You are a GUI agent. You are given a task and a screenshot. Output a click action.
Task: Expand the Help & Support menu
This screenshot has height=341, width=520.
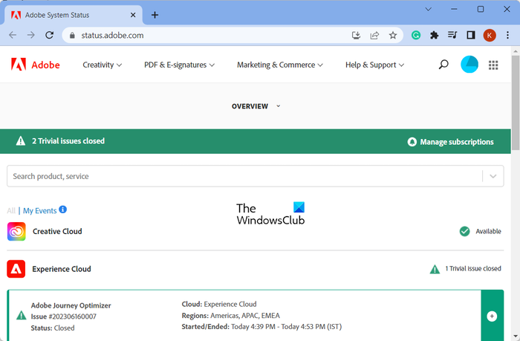coord(374,65)
